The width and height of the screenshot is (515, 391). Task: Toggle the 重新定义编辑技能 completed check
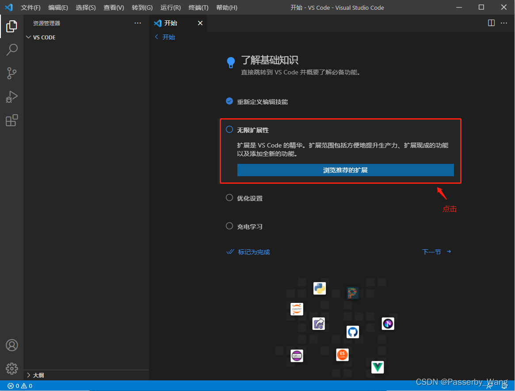click(x=229, y=101)
